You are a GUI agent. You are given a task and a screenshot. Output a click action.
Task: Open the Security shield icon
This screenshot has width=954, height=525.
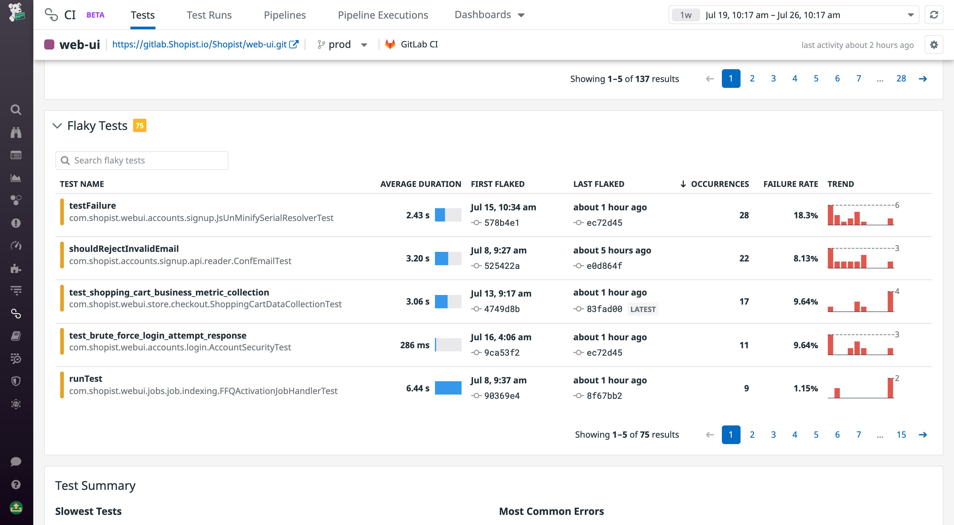[16, 381]
